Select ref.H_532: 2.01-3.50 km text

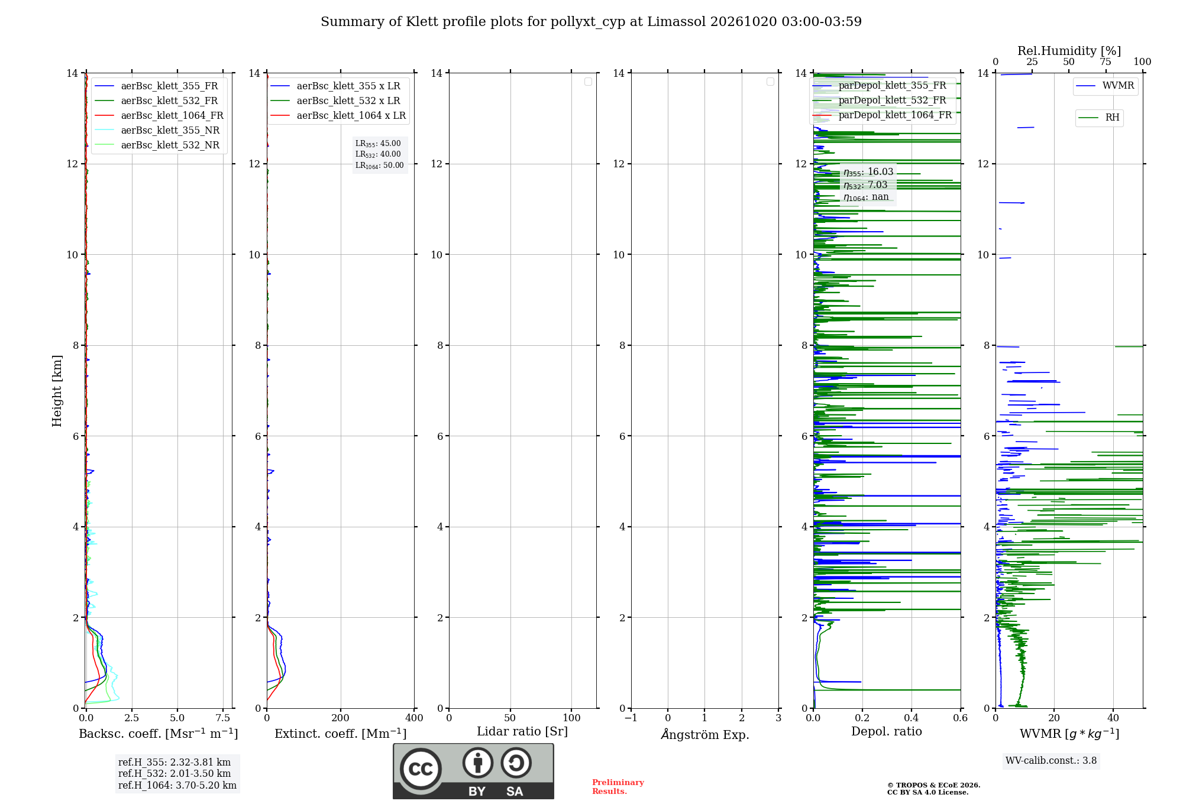pos(174,774)
